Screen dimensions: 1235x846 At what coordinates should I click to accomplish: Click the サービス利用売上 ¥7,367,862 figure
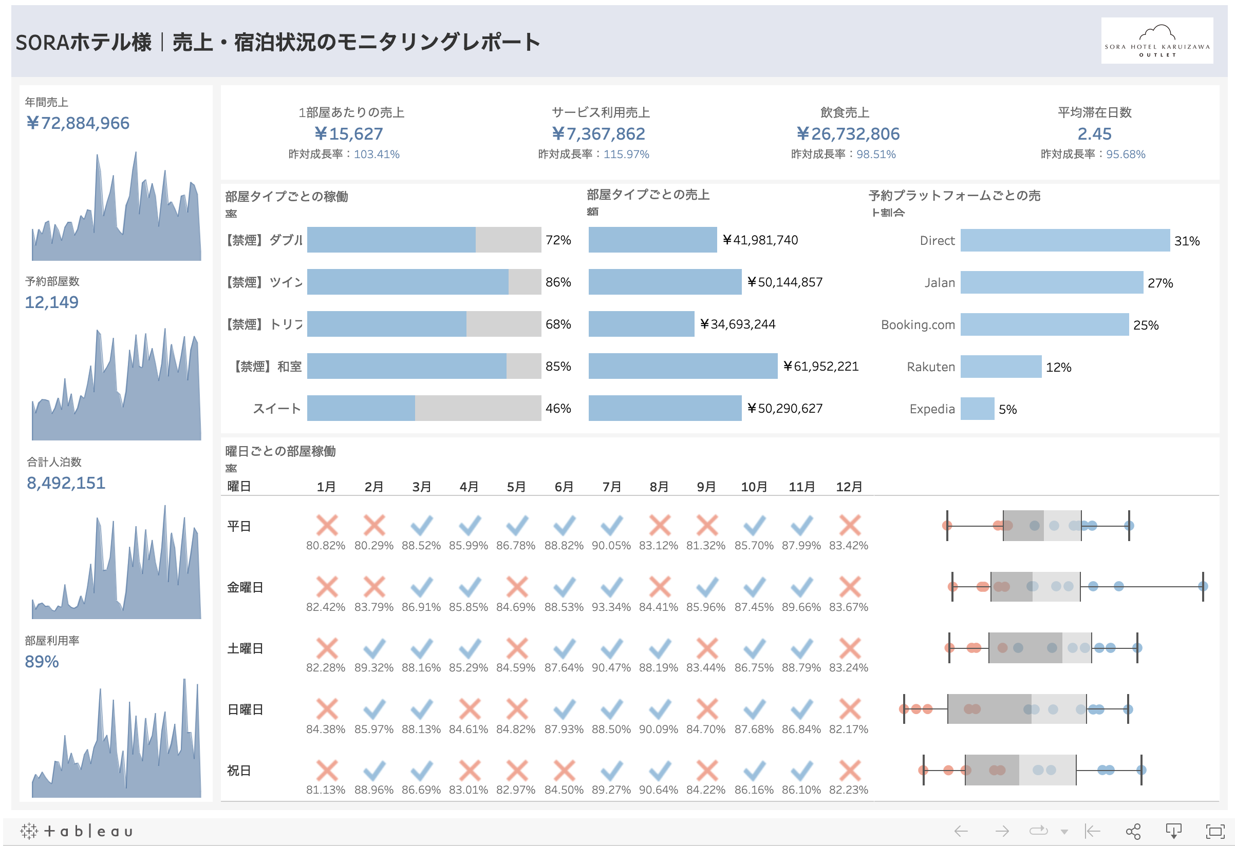click(x=598, y=133)
